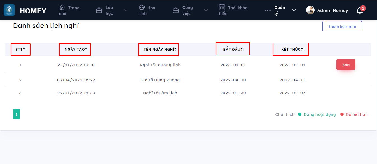Image resolution: width=377 pixels, height=164 pixels.
Task: Expand the Công việc dropdown chevron
Action: [x=206, y=10]
